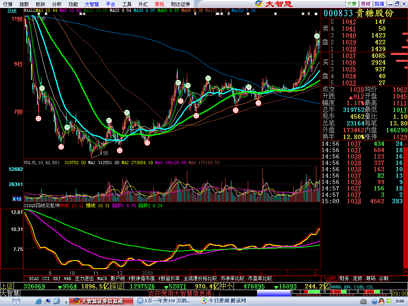Select the 全流通价格比较 tab
The width and height of the screenshot is (408, 306).
(200, 279)
